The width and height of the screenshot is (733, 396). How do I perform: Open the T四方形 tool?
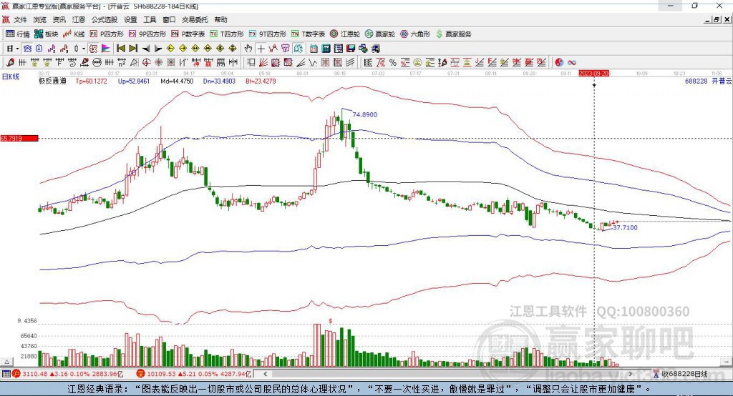click(x=227, y=34)
